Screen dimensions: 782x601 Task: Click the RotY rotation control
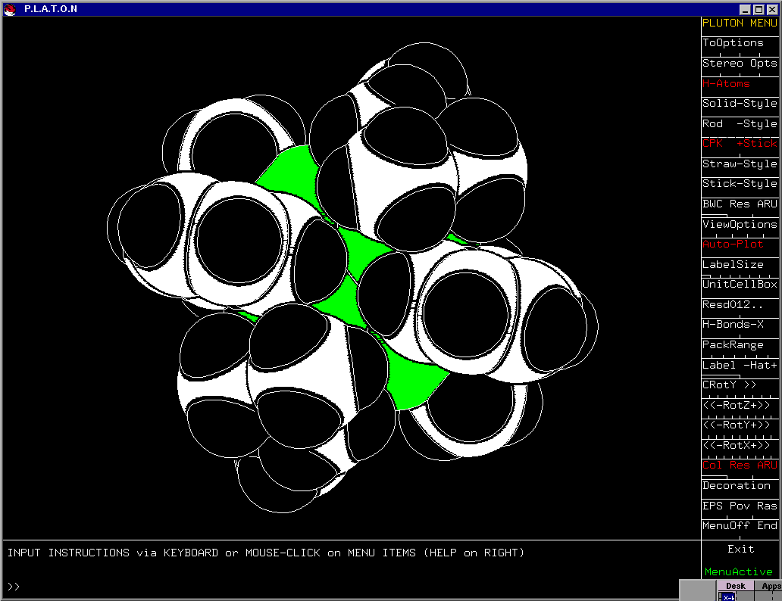(740, 425)
